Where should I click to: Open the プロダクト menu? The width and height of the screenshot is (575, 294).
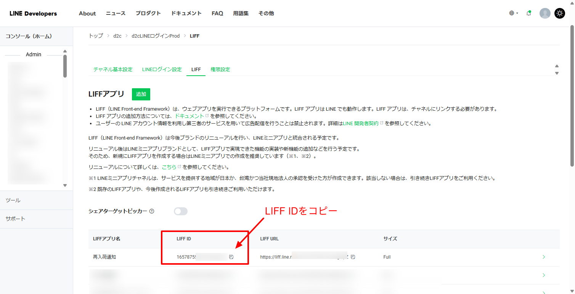tap(148, 13)
